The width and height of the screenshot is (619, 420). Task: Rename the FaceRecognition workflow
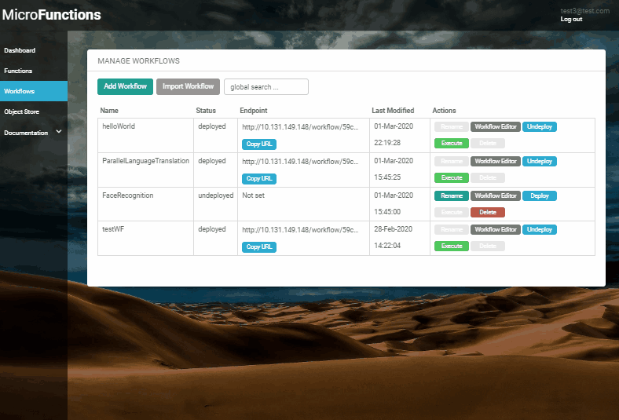(x=452, y=195)
